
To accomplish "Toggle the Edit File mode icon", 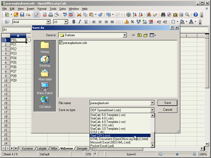I will pyautogui.click(x=36, y=15).
